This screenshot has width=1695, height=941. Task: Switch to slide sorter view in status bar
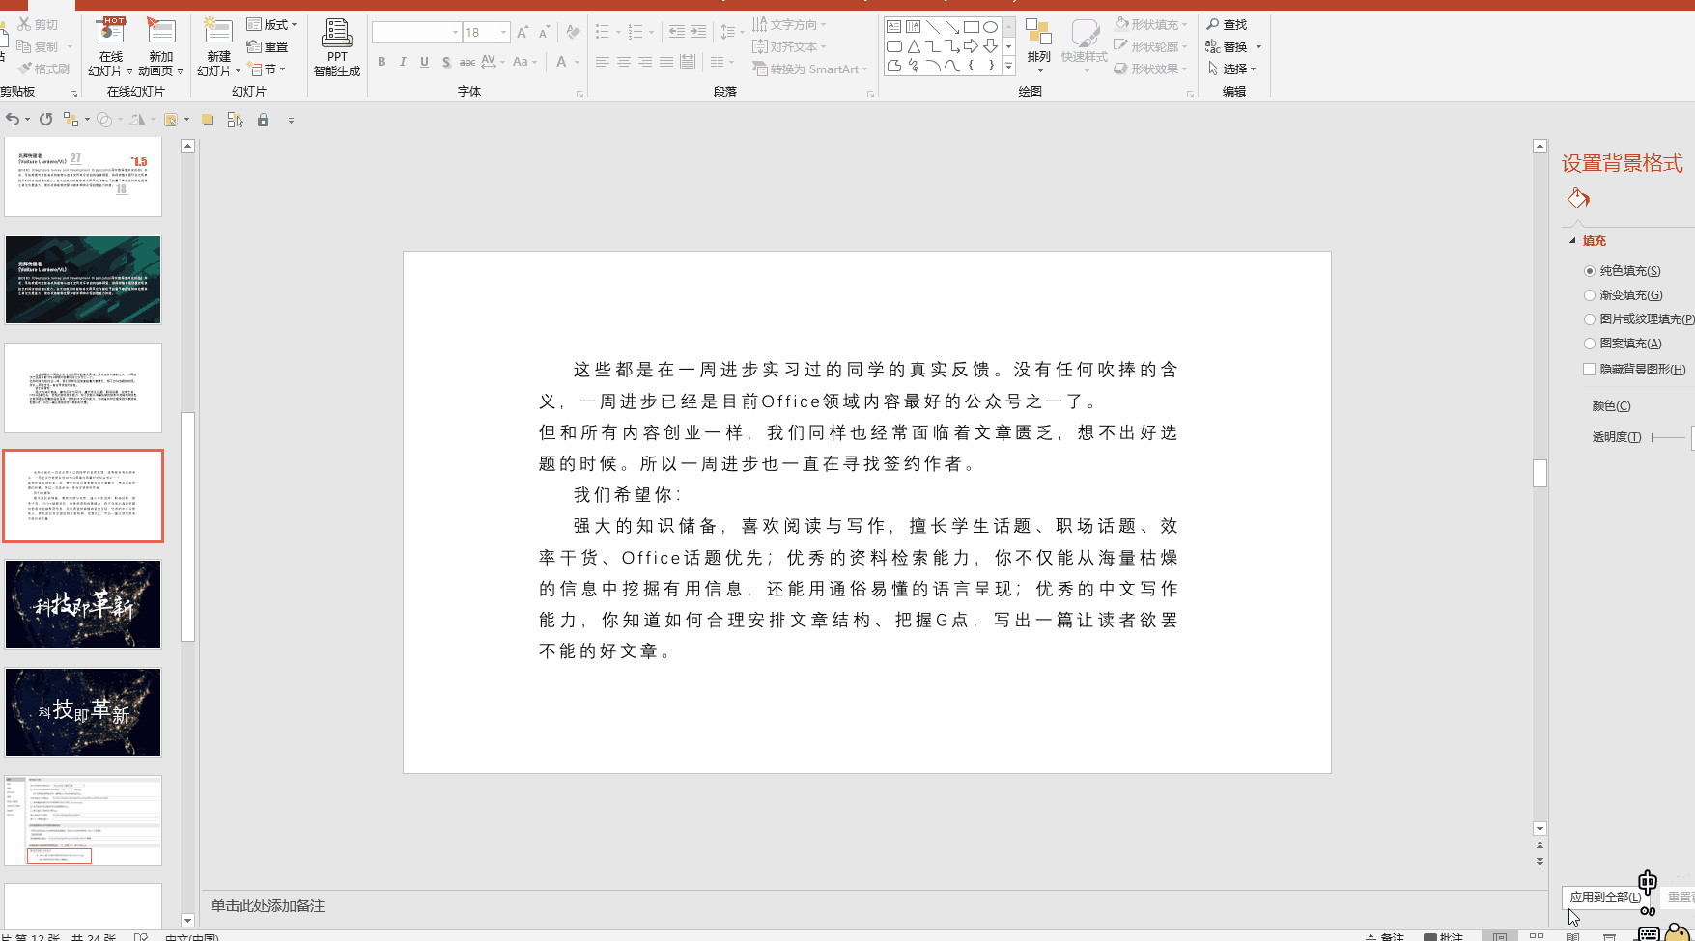[x=1537, y=935]
